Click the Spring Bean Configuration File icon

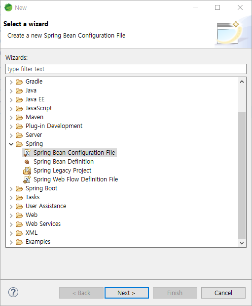click(x=27, y=153)
